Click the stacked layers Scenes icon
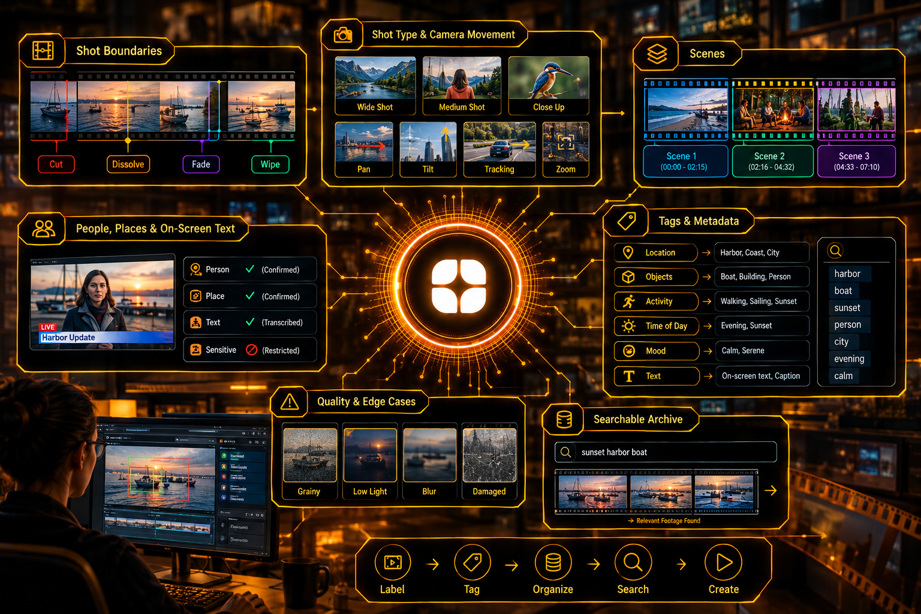This screenshot has width=921, height=614. point(657,54)
